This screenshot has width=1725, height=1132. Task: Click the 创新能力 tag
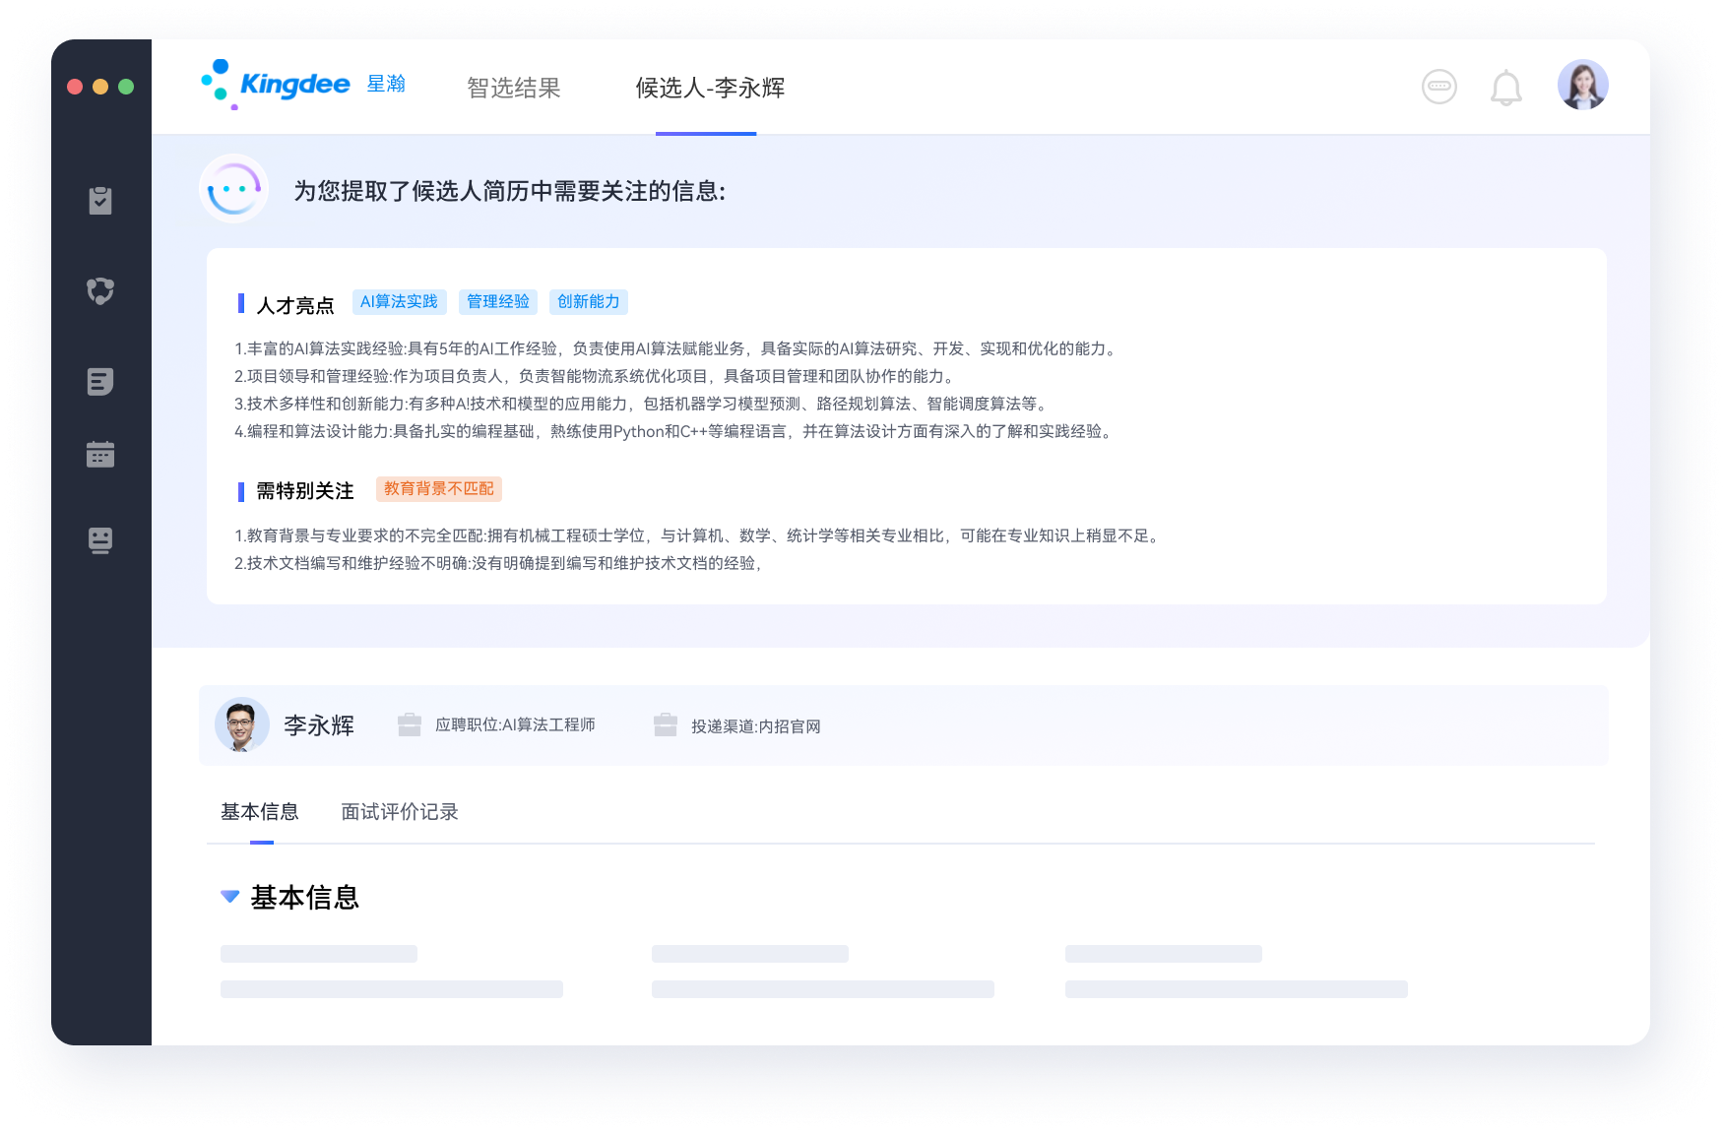click(x=588, y=302)
